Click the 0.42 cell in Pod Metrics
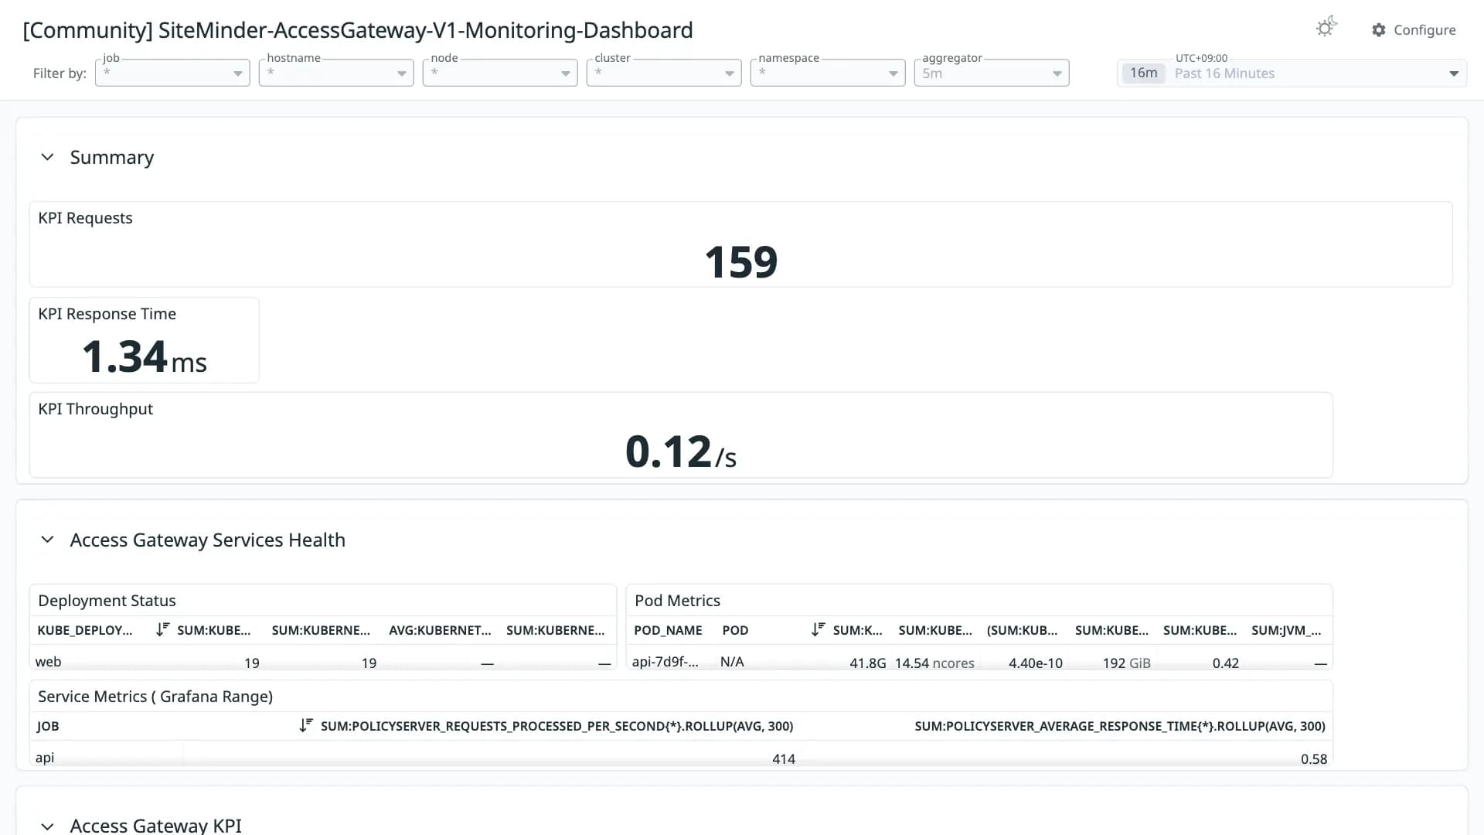This screenshot has width=1484, height=835. tap(1226, 663)
